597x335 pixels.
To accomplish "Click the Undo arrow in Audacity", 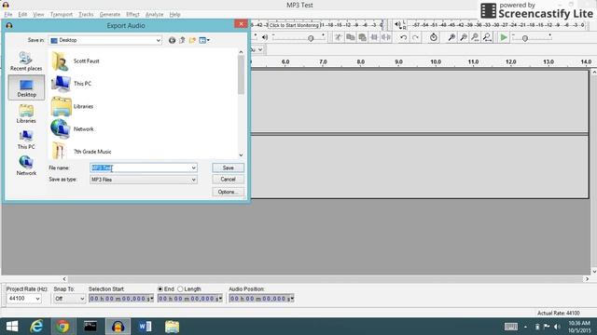I will tap(403, 37).
